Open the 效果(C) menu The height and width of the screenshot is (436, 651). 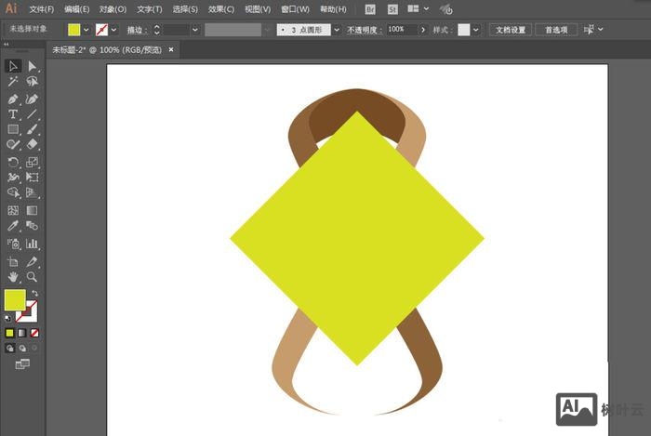point(220,9)
